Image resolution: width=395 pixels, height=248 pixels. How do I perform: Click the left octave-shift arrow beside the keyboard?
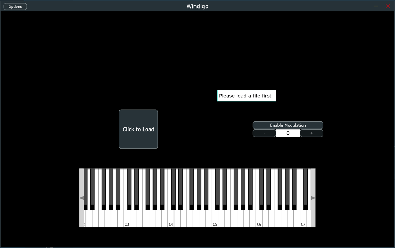coord(82,197)
